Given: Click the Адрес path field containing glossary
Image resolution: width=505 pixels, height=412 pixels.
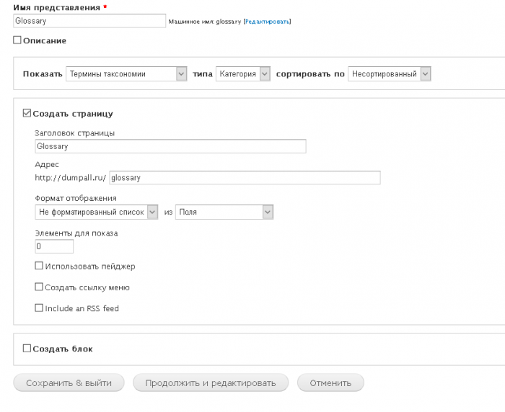Looking at the screenshot, I should tap(245, 178).
